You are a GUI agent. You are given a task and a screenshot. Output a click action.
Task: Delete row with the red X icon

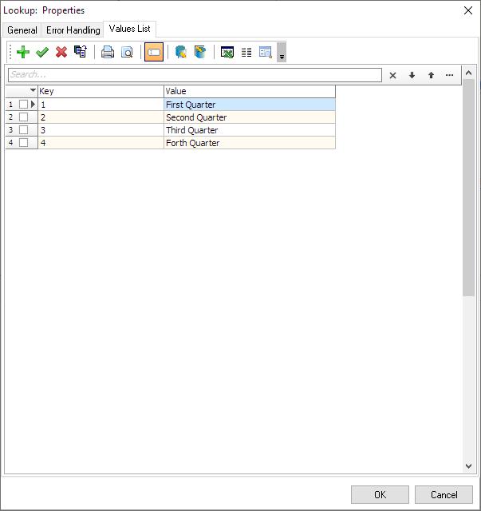(x=61, y=52)
